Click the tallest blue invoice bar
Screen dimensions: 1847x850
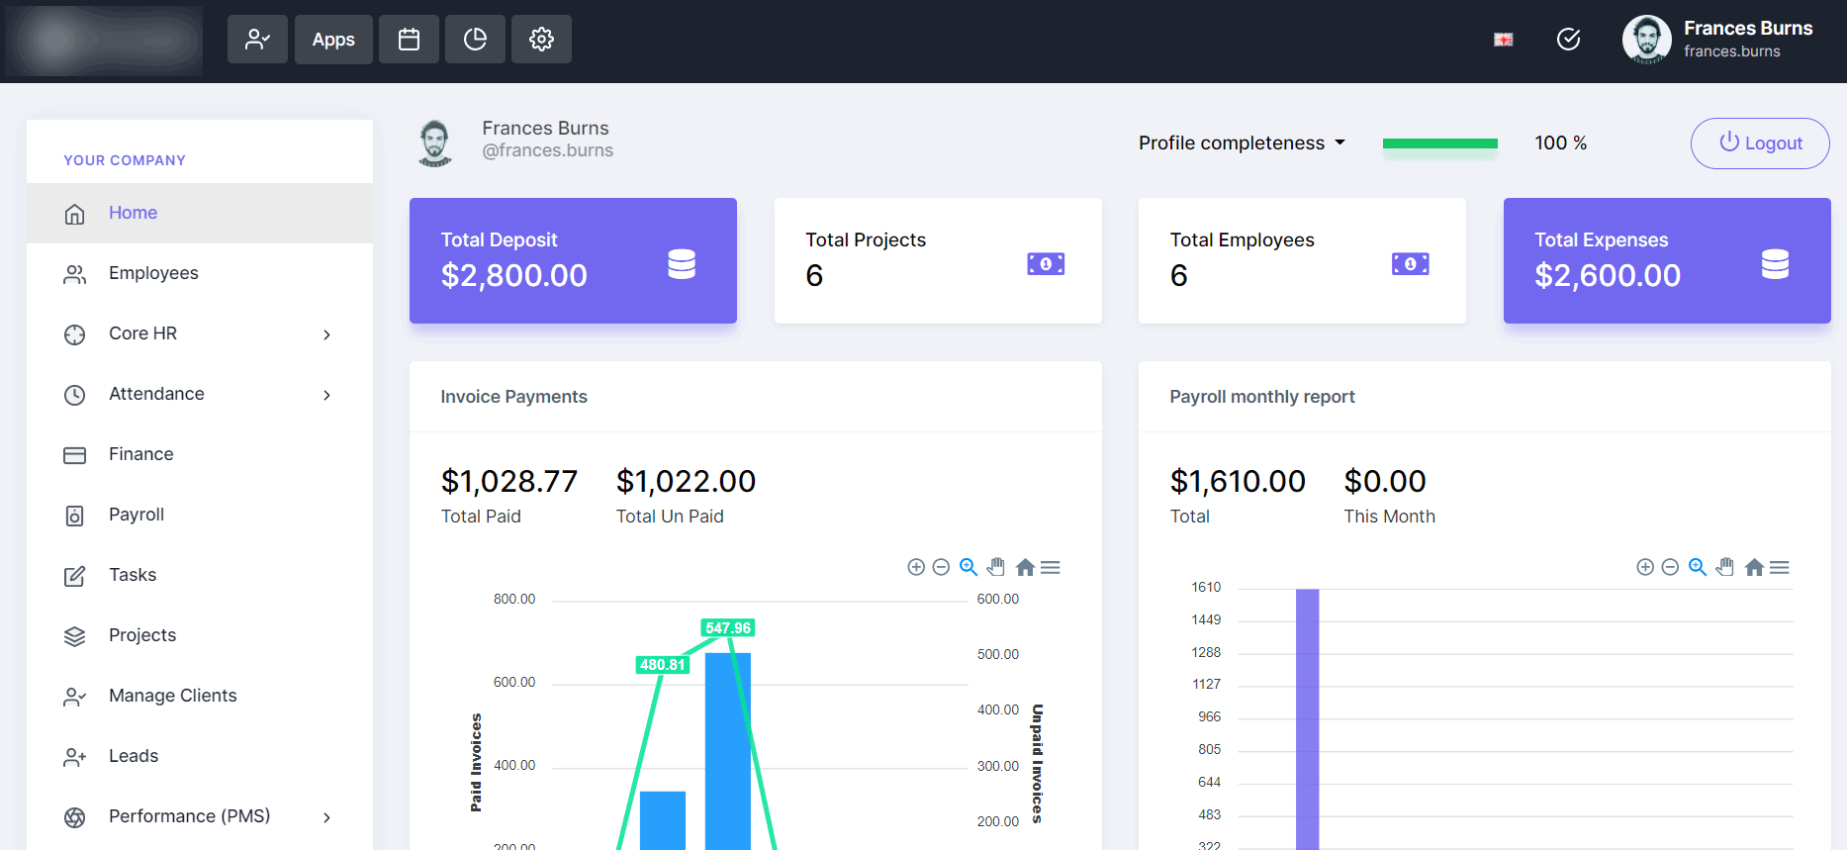pyautogui.click(x=728, y=751)
